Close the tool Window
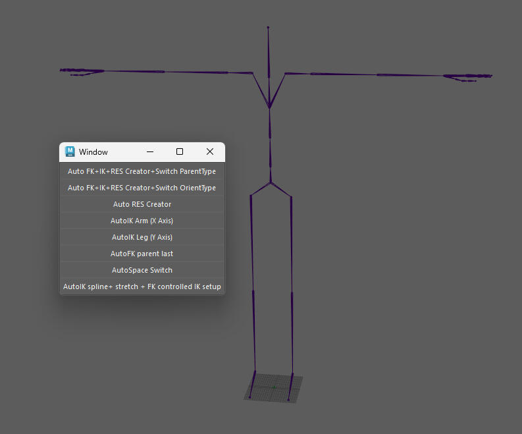 (210, 151)
